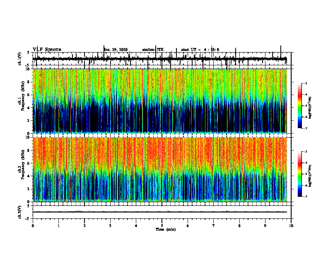This screenshot has width=328, height=253.
Task: Select the ch.2 colorbar log(PSD) unit label
Action: coord(310,175)
